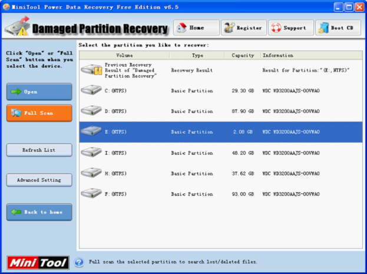367x274 pixels.
Task: Click the blue question mark help icon
Action: pos(79,262)
